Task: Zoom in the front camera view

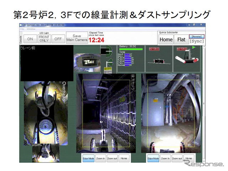Action: (x=165, y=159)
